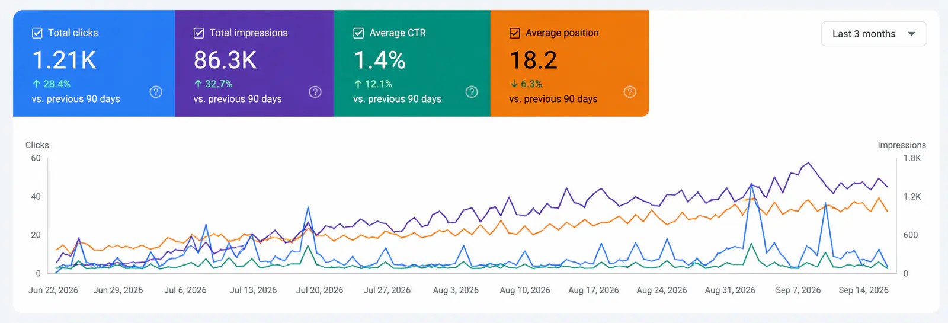The image size is (948, 323).
Task: Click the Aug 17, 2026 date label
Action: (x=593, y=290)
